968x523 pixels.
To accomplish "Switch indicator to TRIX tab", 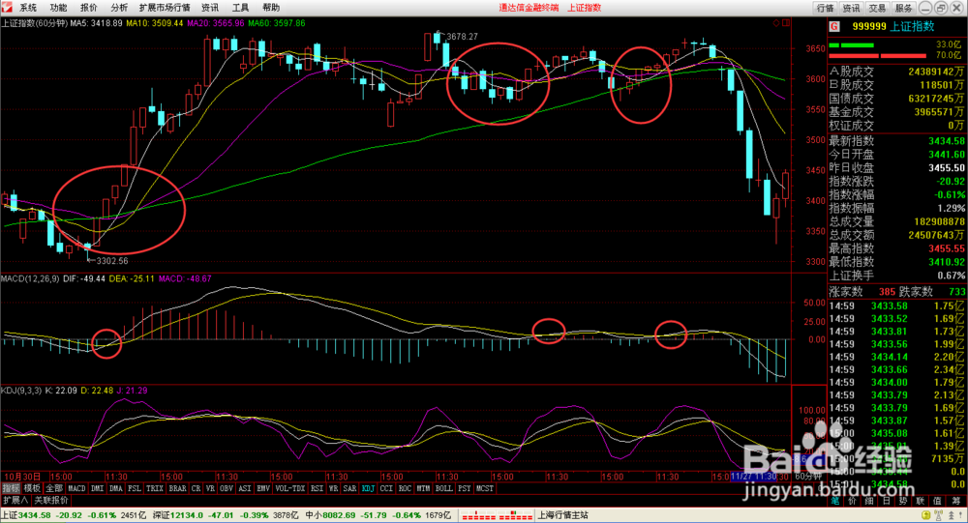I will (x=154, y=488).
